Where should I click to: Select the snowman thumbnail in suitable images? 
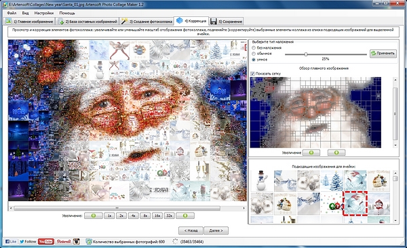tap(262, 180)
